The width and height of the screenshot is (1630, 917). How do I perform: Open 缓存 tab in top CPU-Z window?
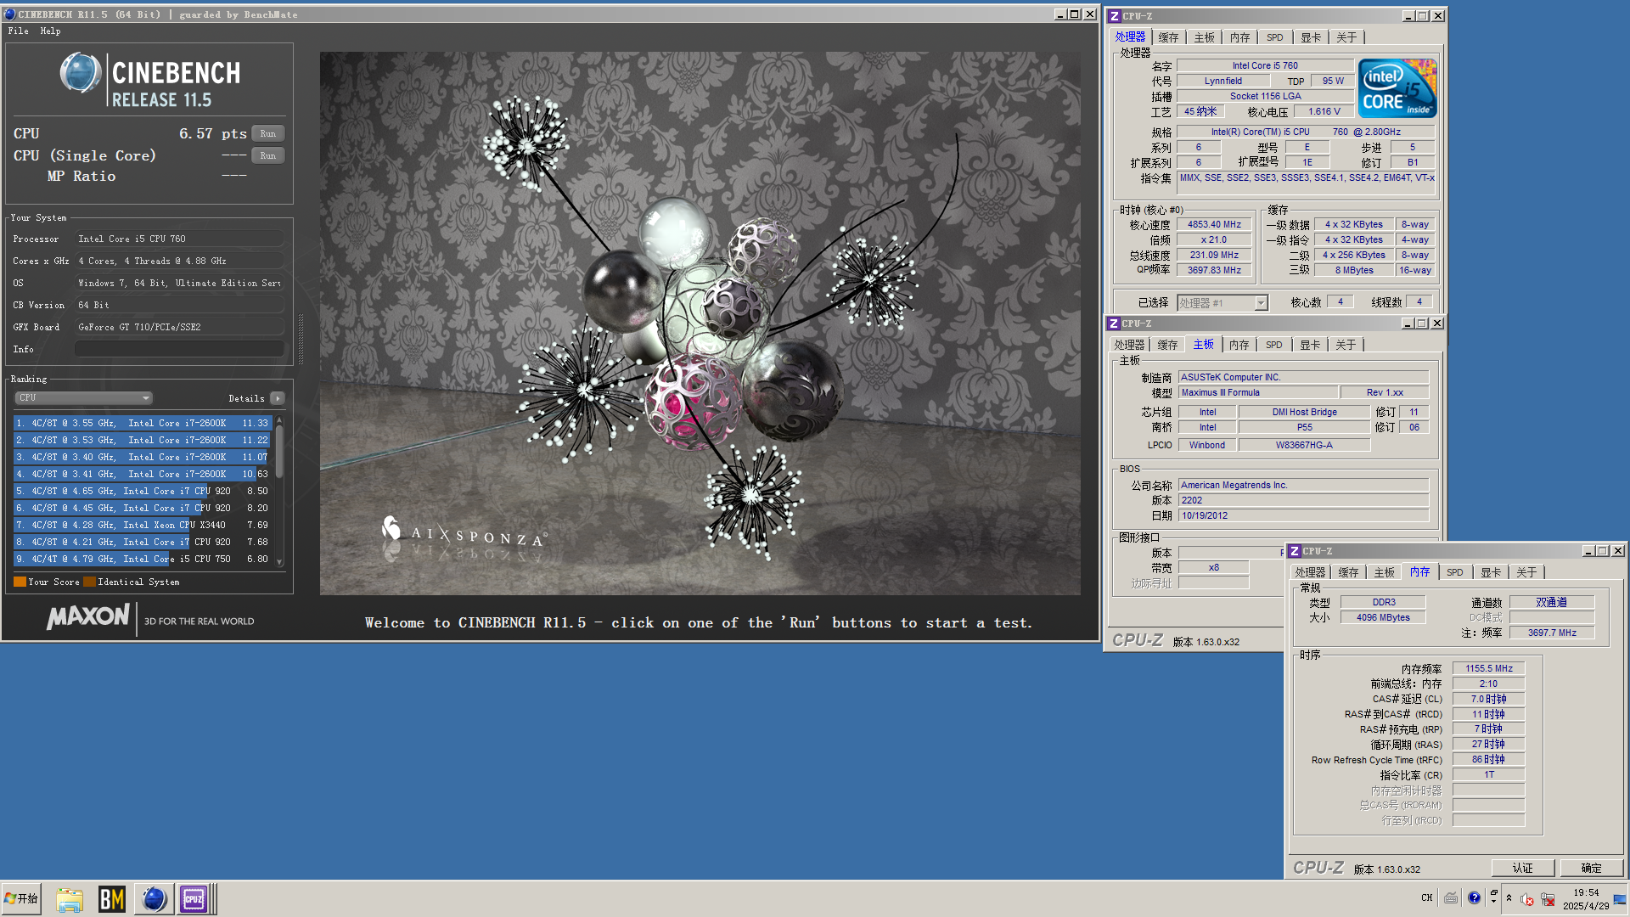(1168, 37)
